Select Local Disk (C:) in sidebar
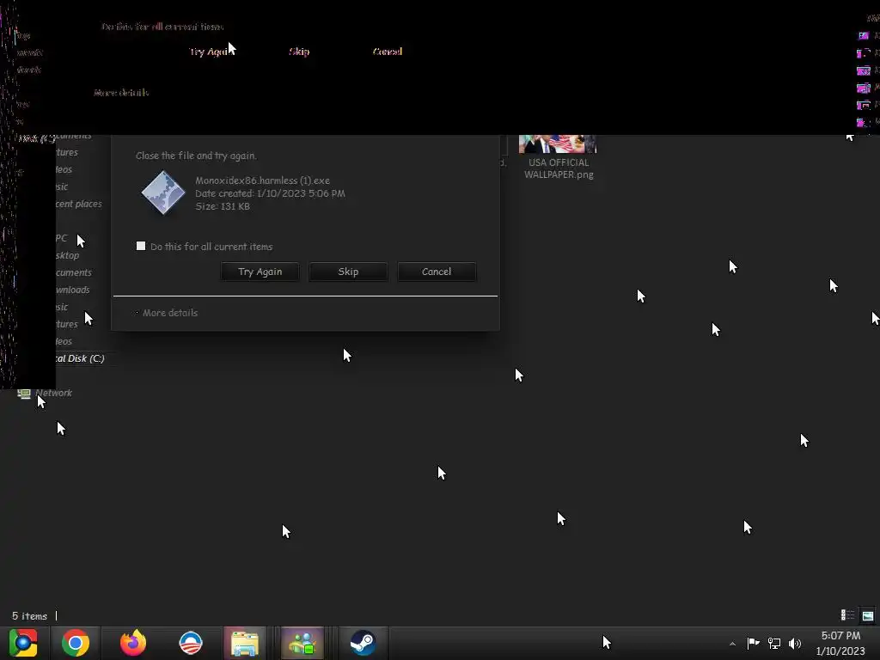Image resolution: width=880 pixels, height=660 pixels. pyautogui.click(x=80, y=358)
